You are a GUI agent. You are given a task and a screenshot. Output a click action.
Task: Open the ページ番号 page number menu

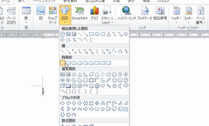click(201, 15)
